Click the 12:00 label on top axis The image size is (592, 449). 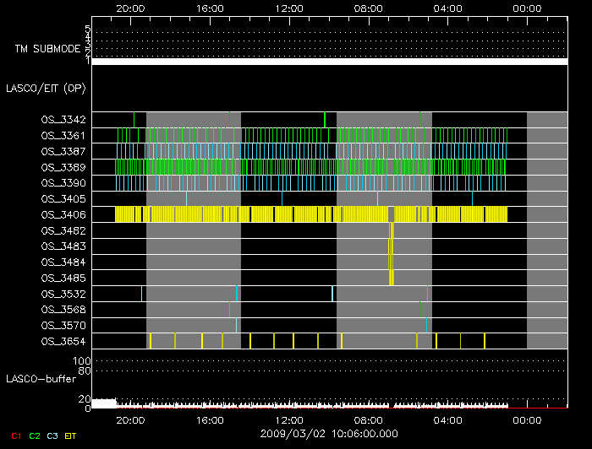click(x=289, y=8)
